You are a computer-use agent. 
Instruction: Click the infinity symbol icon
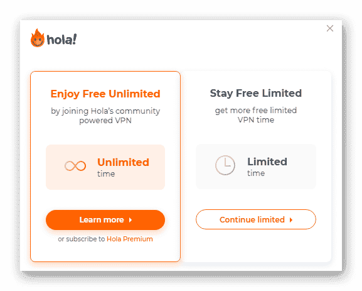(75, 166)
